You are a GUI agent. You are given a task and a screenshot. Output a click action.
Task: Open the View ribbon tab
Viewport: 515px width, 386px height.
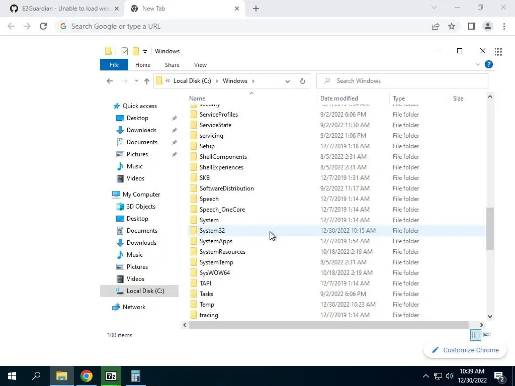[x=200, y=65]
